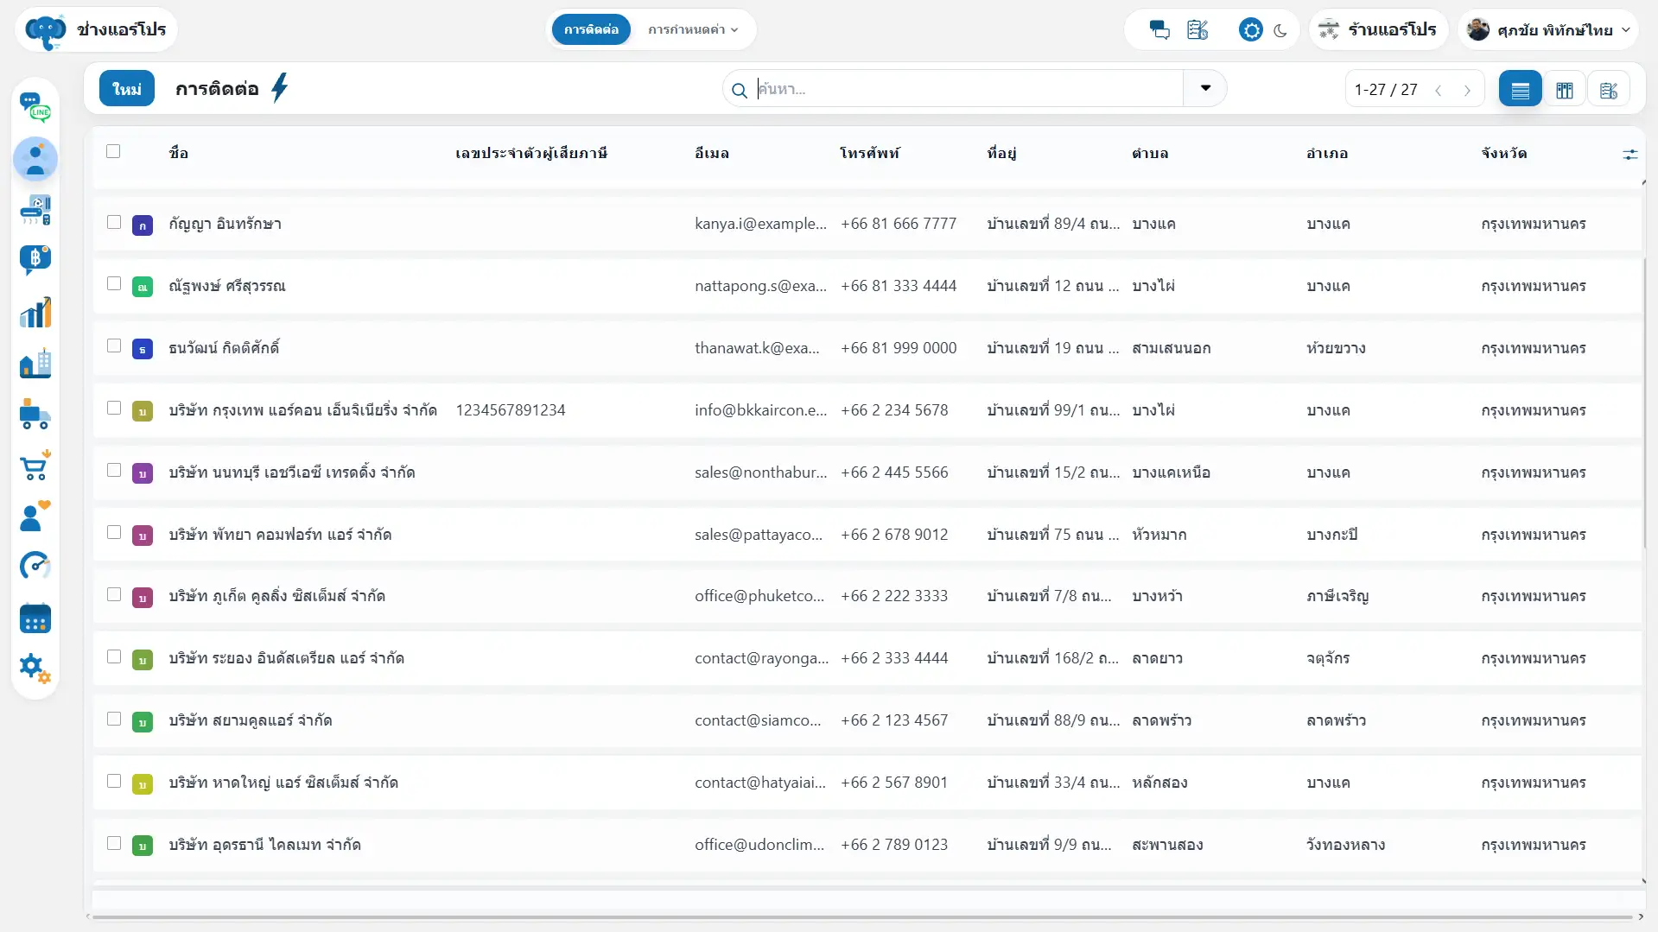Go to previous page arrow

1439,90
